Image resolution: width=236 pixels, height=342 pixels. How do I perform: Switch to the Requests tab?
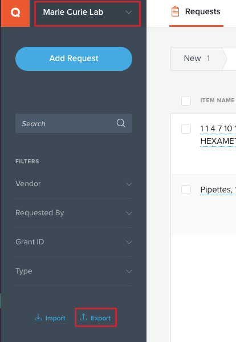click(x=196, y=13)
